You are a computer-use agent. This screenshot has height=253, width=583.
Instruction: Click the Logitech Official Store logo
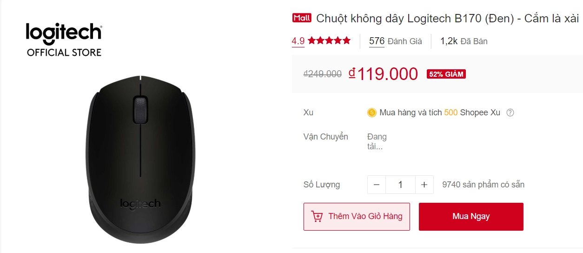(64, 40)
